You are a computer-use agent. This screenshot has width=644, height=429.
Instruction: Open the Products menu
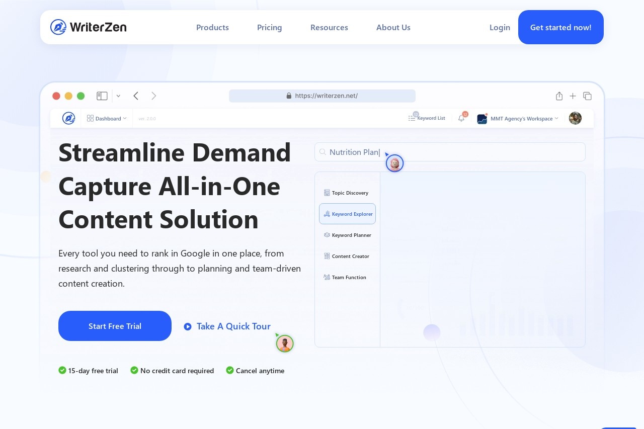point(212,27)
